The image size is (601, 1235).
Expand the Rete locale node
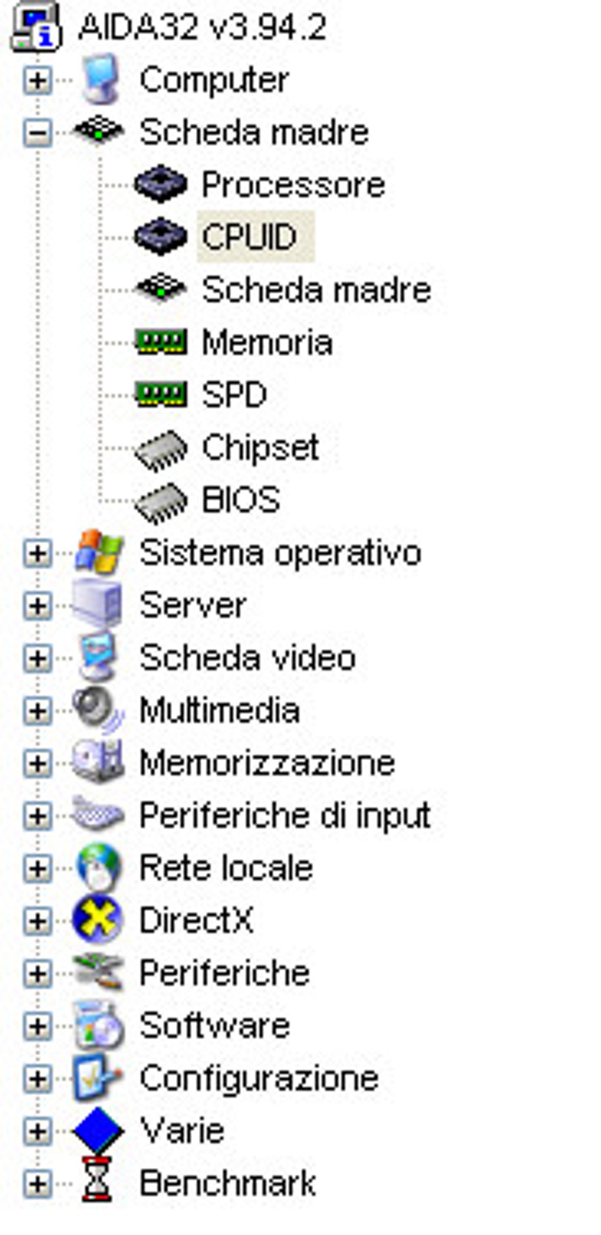pyautogui.click(x=37, y=869)
